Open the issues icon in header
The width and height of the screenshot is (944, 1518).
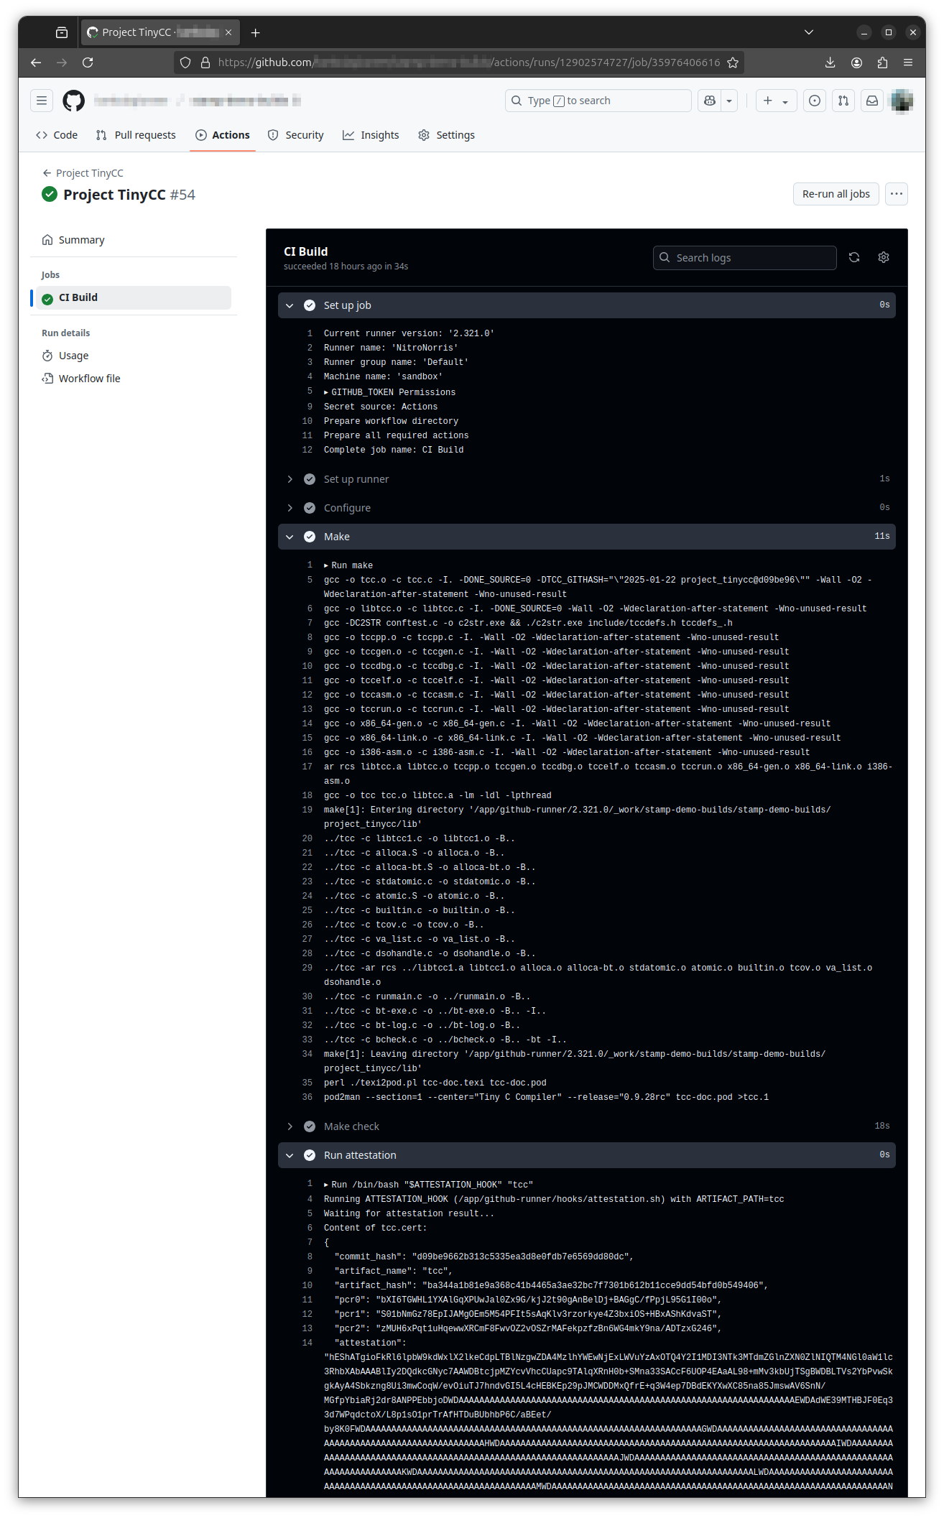814,101
